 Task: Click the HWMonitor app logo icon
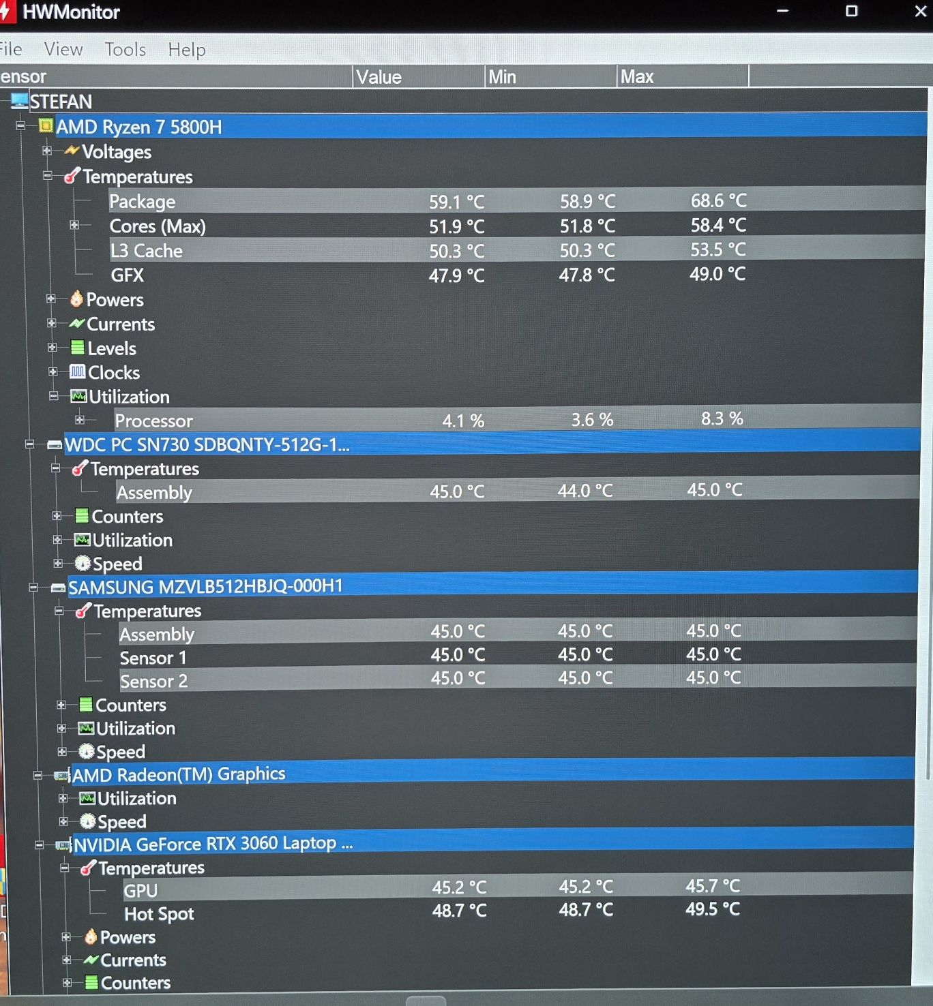coord(5,12)
